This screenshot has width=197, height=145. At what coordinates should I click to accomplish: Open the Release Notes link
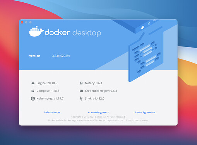pyautogui.click(x=52, y=113)
